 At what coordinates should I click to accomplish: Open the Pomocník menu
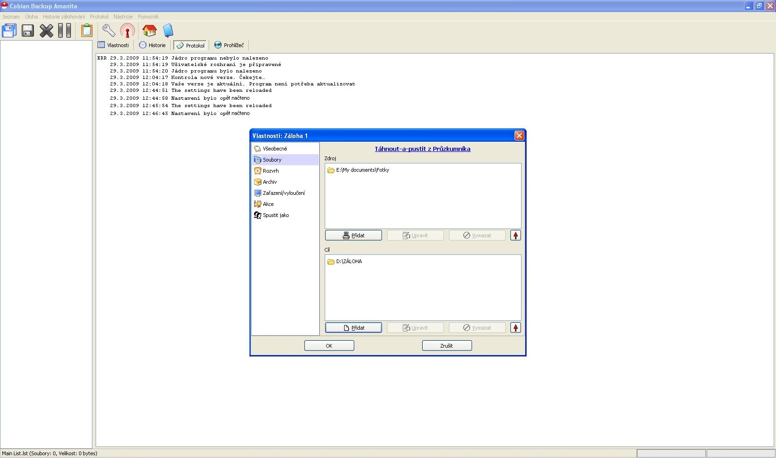[148, 17]
